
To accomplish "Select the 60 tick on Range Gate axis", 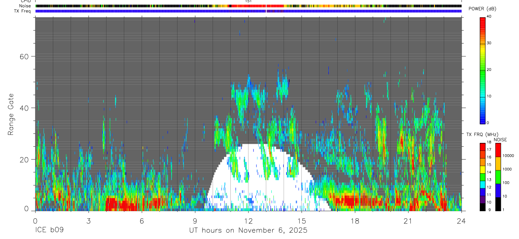I will pos(24,56).
